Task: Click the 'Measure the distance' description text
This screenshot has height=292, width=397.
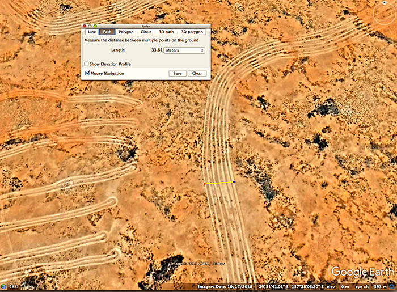Action: click(141, 40)
